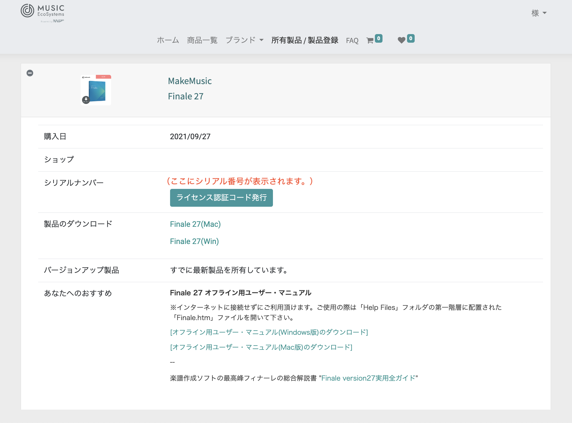Screen dimensions: 572x423
Task: Open the shopping cart icon
Action: [x=370, y=40]
